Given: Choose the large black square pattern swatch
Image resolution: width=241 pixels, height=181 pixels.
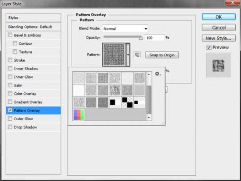Looking at the screenshot, I should click(115, 102).
